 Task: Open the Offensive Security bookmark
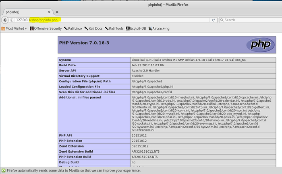coord(46,29)
